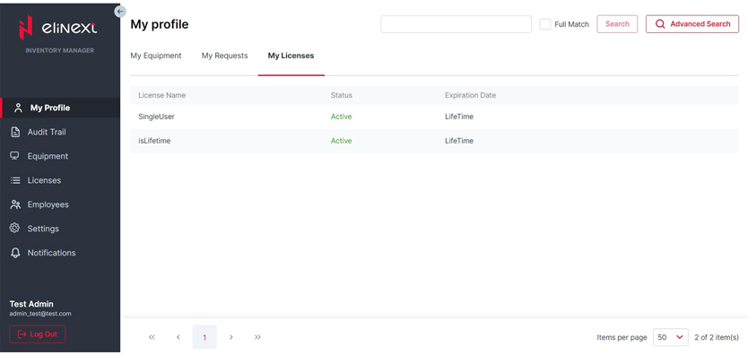The height and width of the screenshot is (355, 748).
Task: Click the Expiration Date column header
Action: (470, 95)
